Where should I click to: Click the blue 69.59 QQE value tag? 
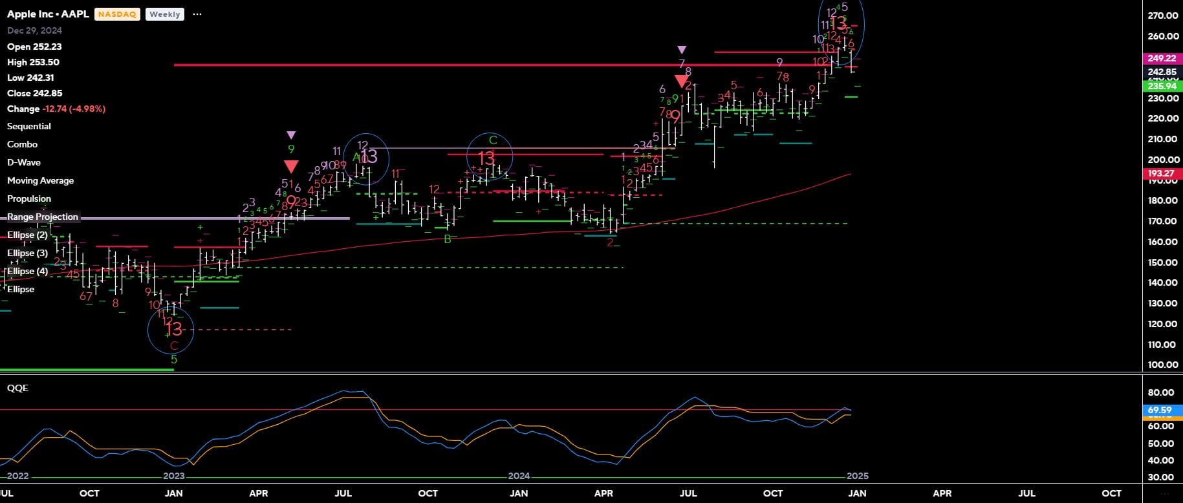[1160, 410]
